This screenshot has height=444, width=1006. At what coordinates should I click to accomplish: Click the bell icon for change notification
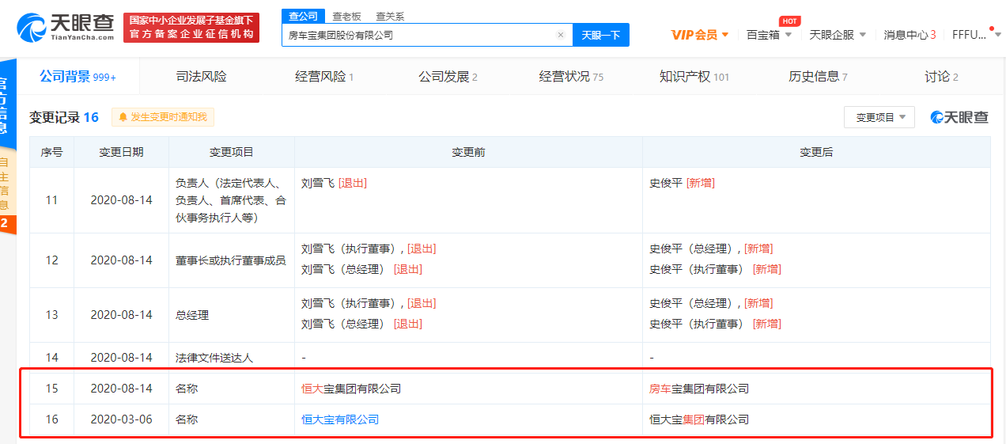click(123, 117)
